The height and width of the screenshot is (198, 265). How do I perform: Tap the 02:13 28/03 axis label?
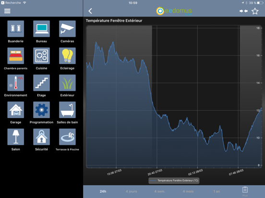[x=195, y=172]
